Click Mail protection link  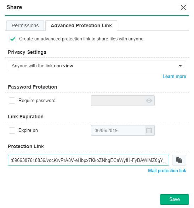(x=167, y=170)
